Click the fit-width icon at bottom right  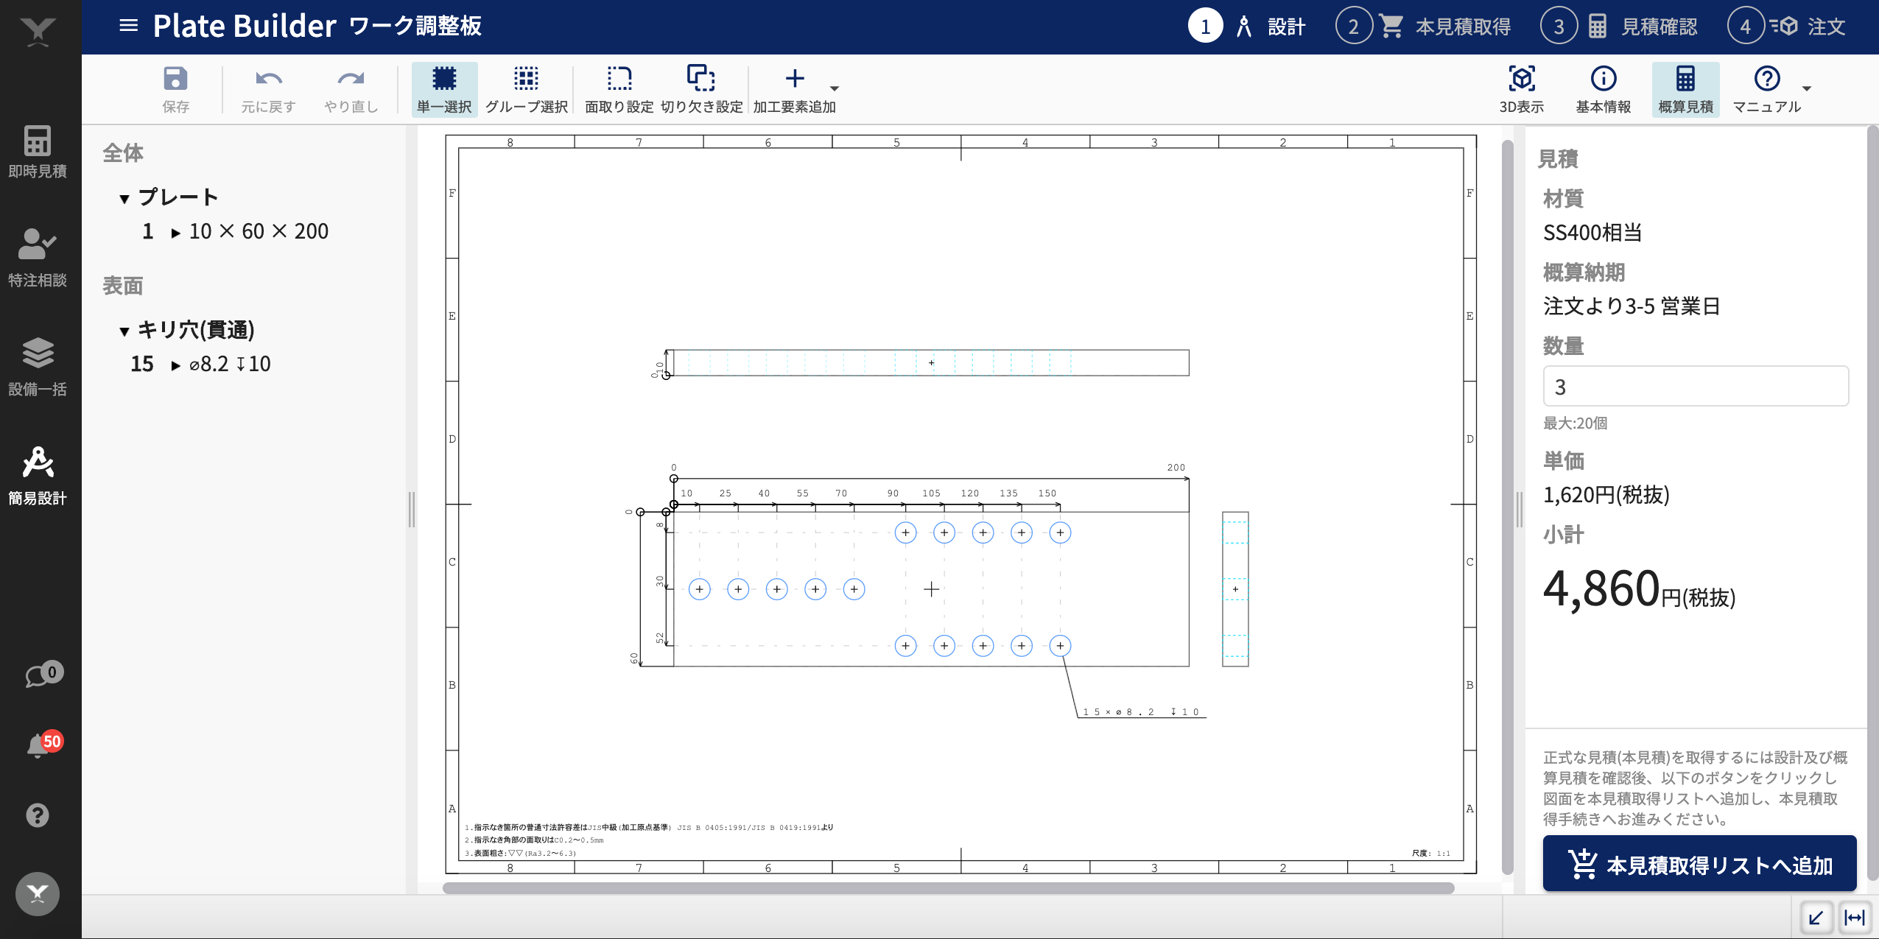point(1854,918)
